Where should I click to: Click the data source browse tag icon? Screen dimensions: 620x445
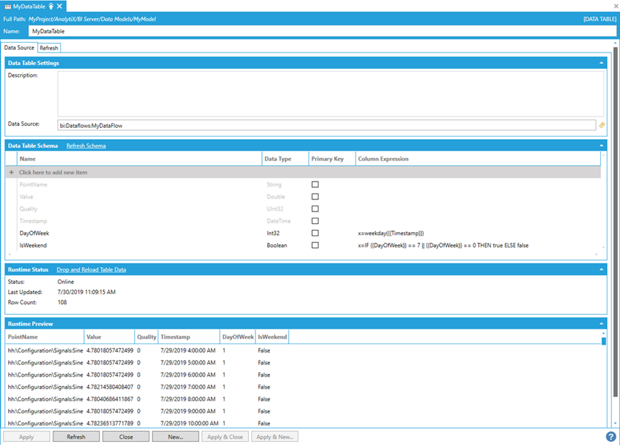[x=601, y=125]
